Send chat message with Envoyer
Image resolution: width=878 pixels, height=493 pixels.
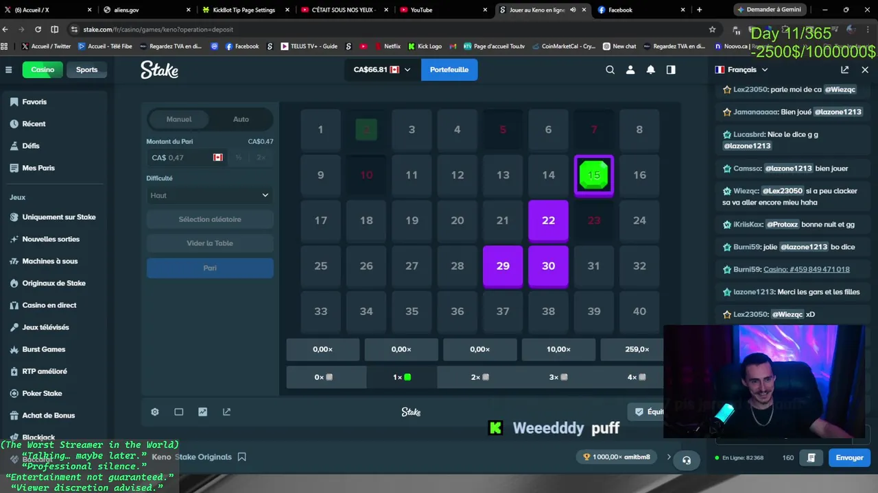click(x=849, y=457)
